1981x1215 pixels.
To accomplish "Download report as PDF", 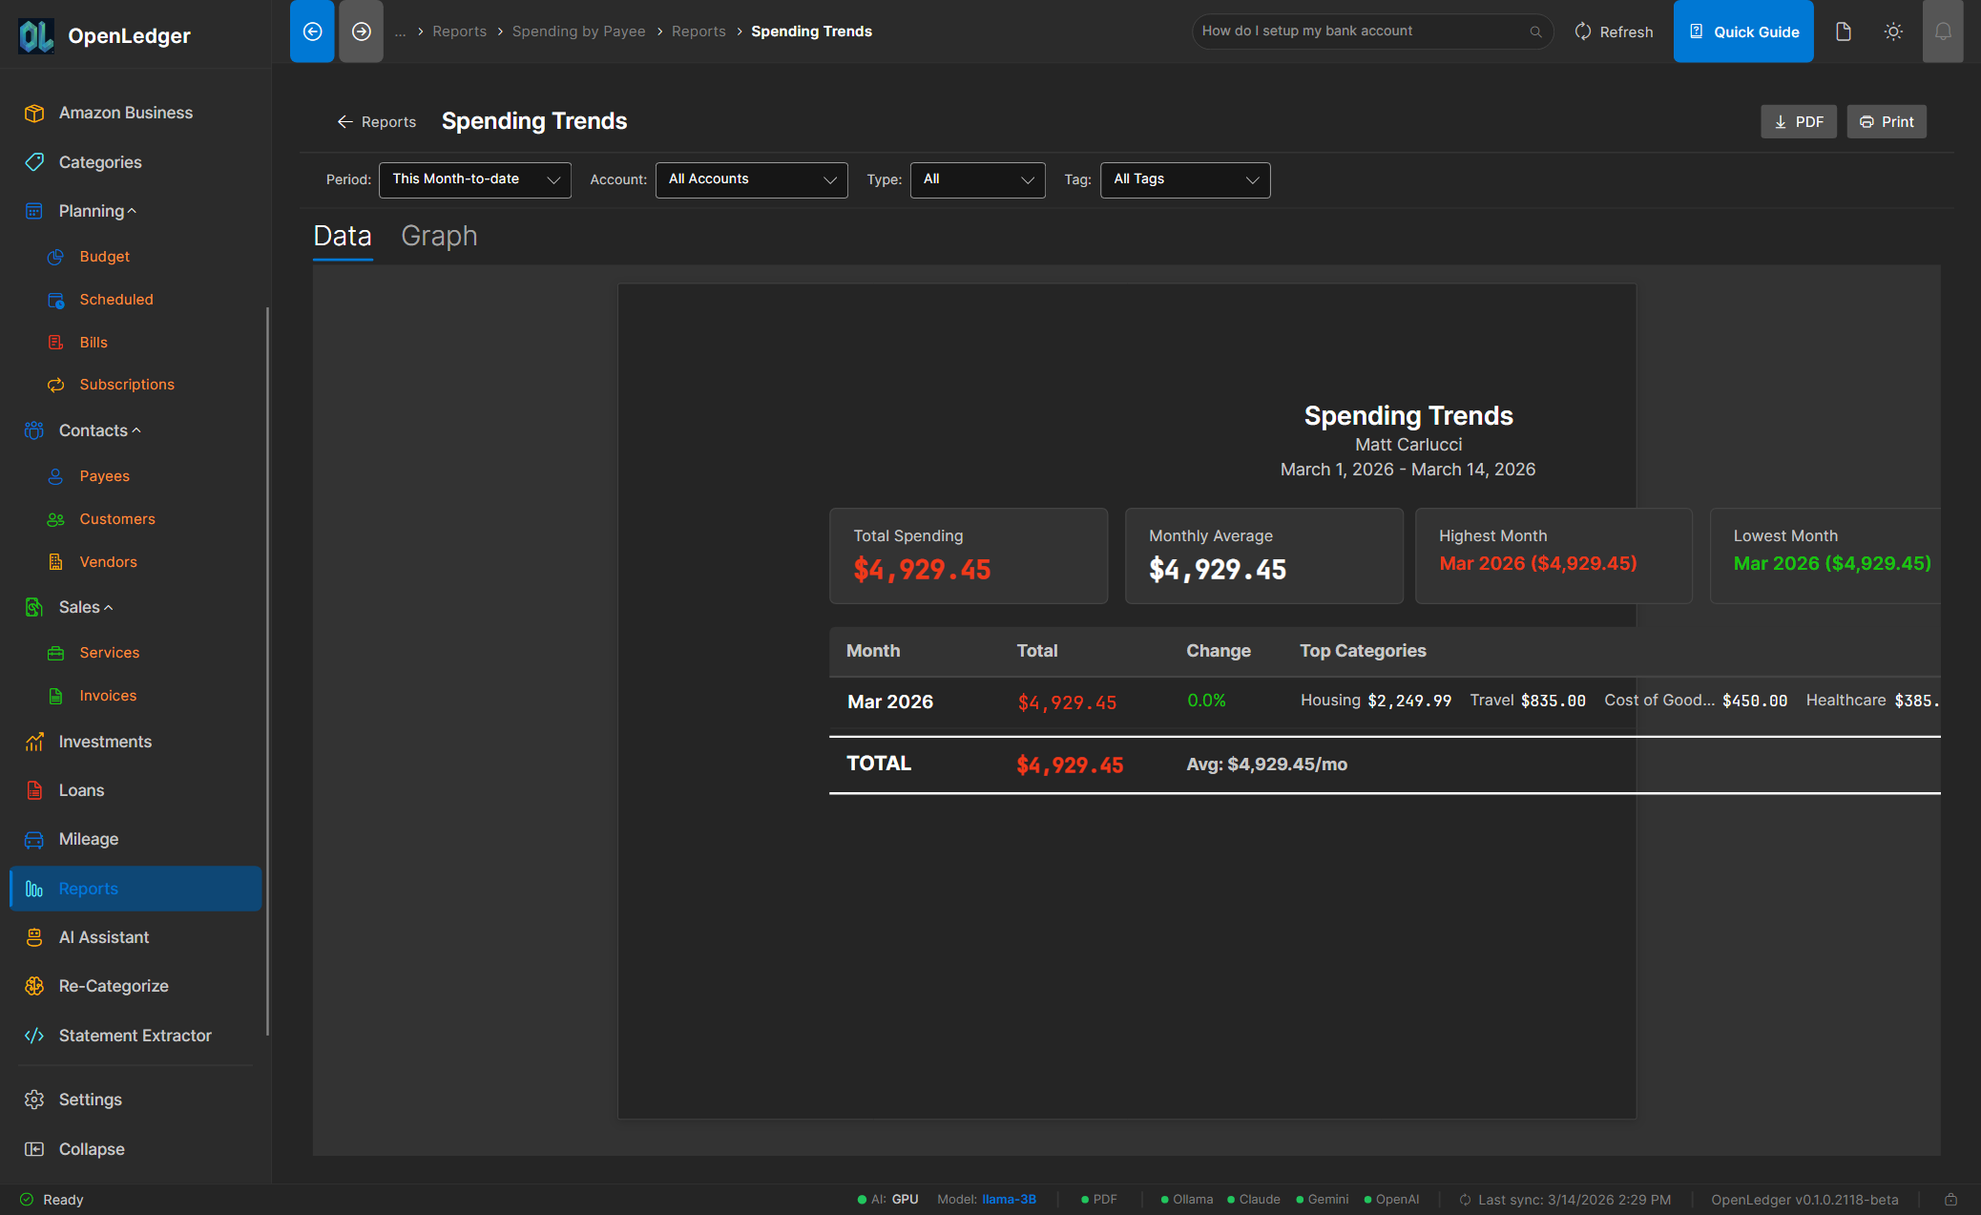I will 1798,122.
